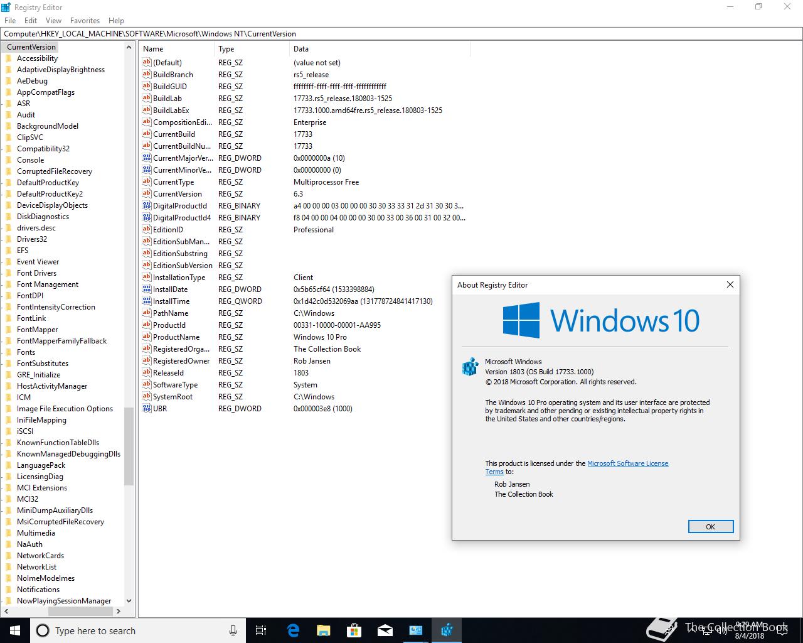The height and width of the screenshot is (643, 803).
Task: Click the Fonts key folder icon
Action: pos(9,352)
